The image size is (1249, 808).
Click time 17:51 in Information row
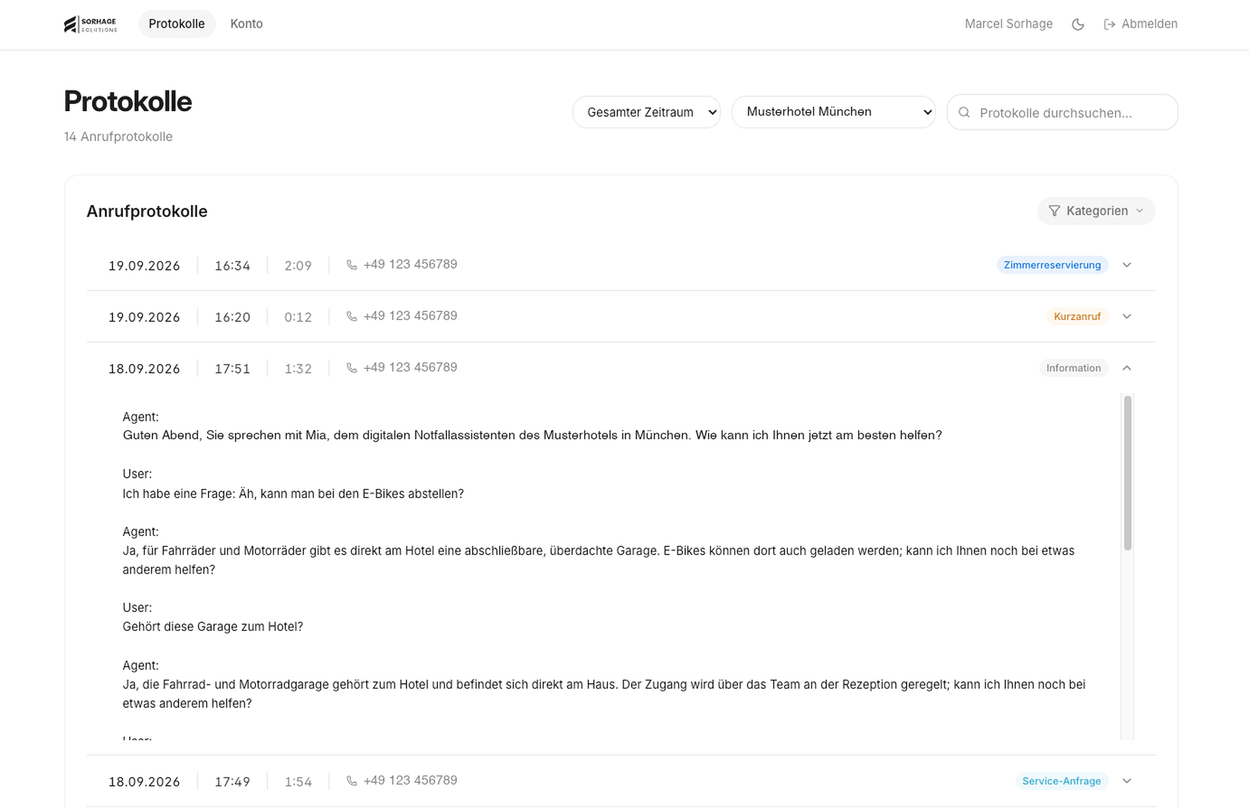[x=233, y=369]
